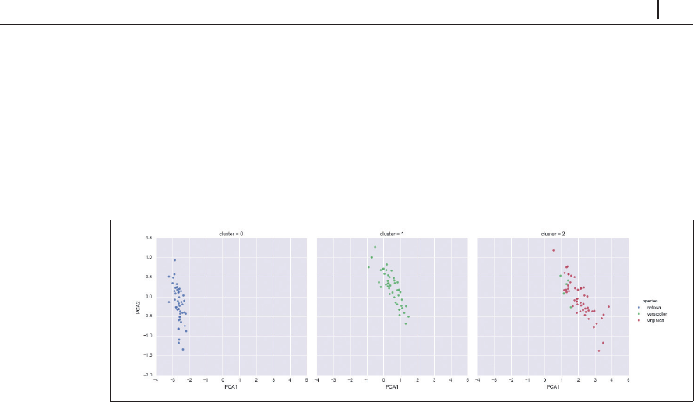Click the red virginica legend marker
Viewport: 694px width, 402px height.
tap(639, 320)
